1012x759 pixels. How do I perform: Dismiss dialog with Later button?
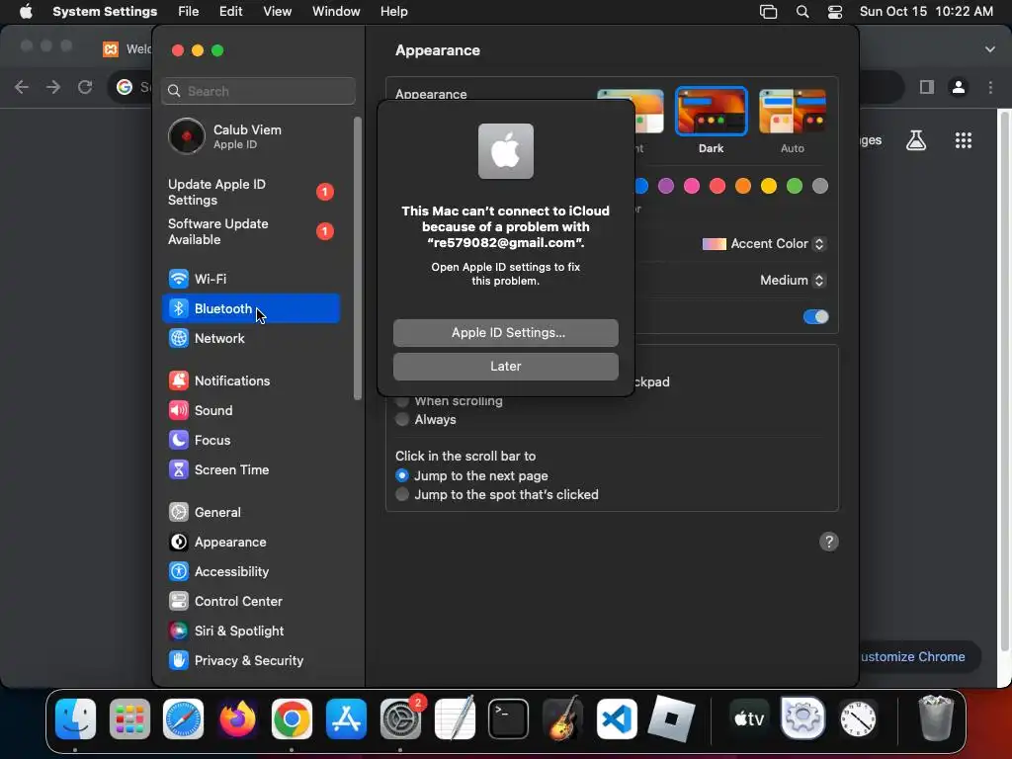click(x=506, y=367)
